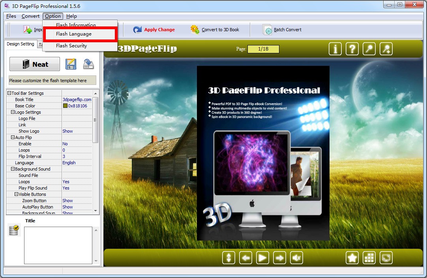This screenshot has height=278, width=427.
Task: Click the database icon beside Title
Action: (14, 230)
